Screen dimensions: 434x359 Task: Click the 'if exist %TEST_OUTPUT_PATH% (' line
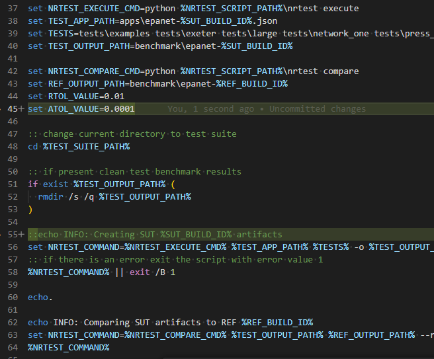(x=102, y=184)
